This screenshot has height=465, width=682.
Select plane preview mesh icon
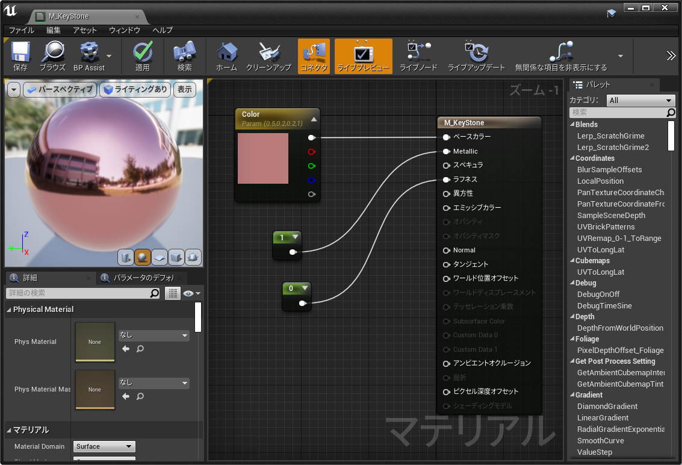pos(159,257)
